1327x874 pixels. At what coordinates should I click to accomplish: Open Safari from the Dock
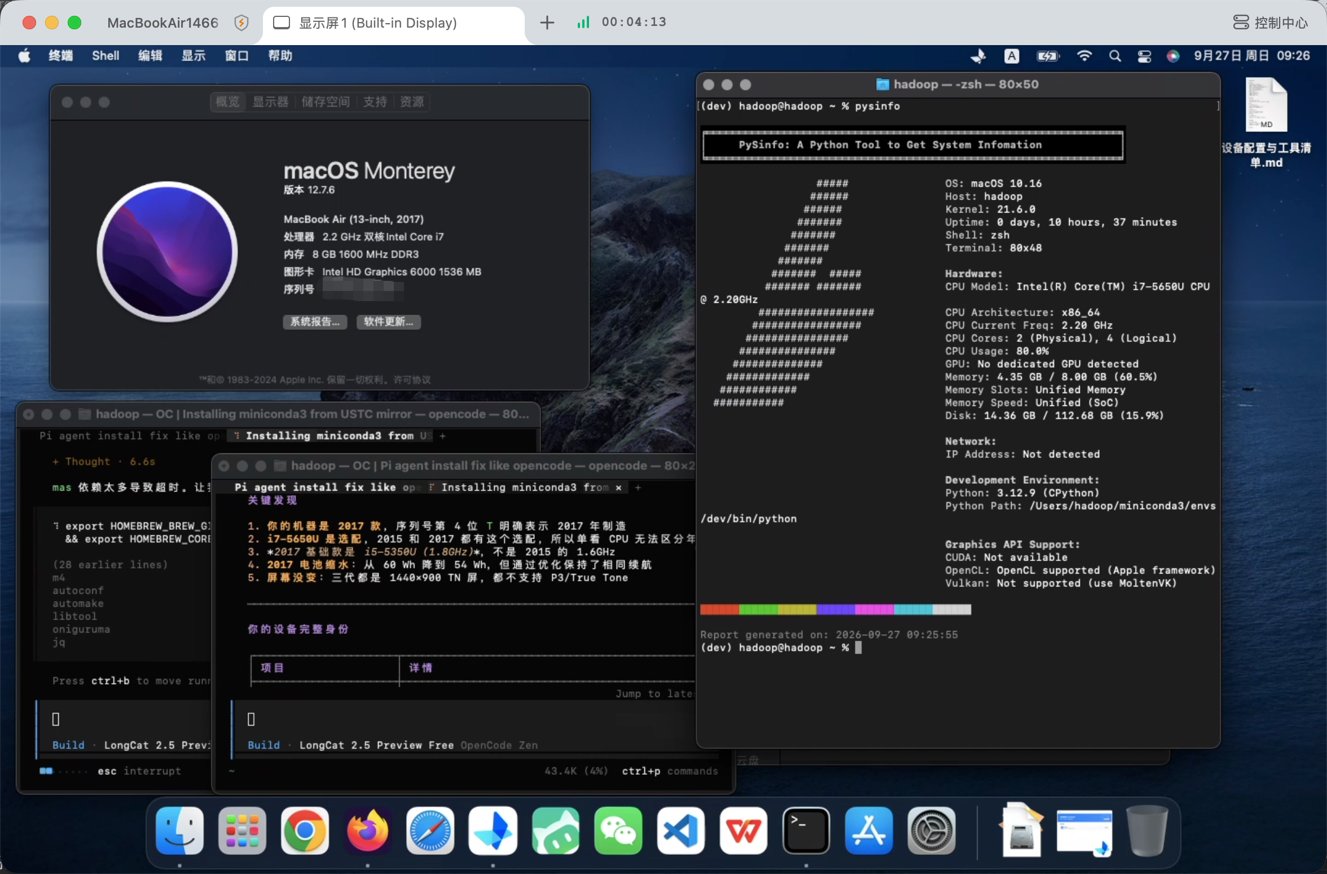(430, 831)
